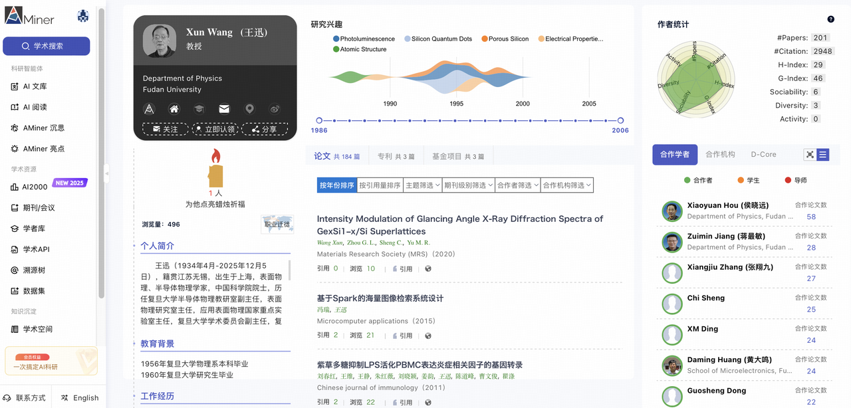
Task: Click the Weibo icon on profile card
Action: 275,109
